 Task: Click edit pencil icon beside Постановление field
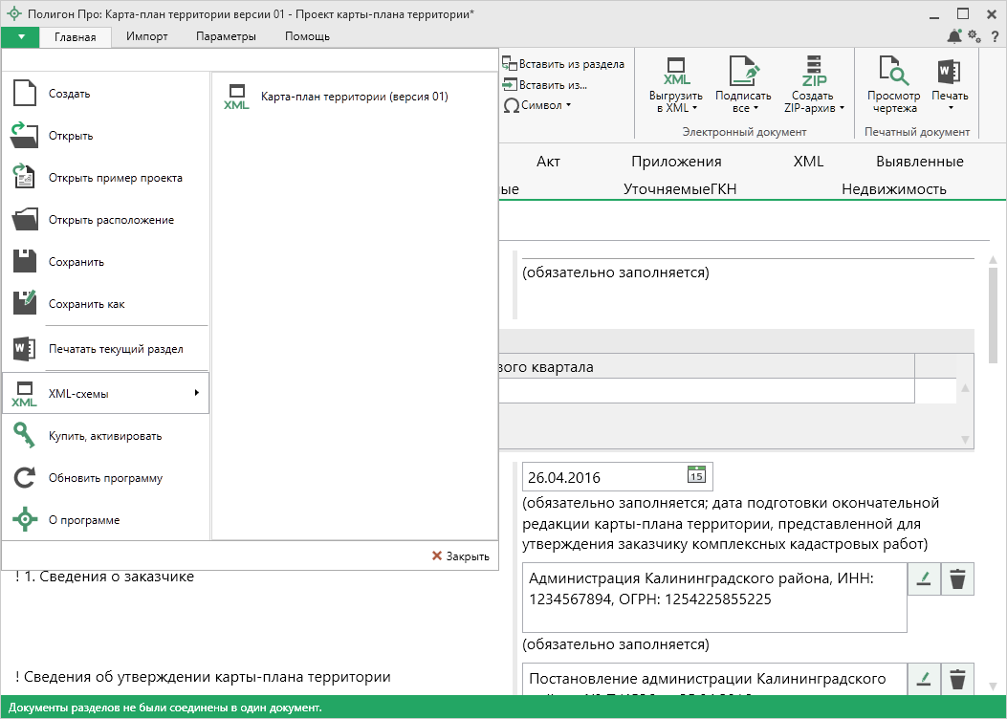[924, 679]
